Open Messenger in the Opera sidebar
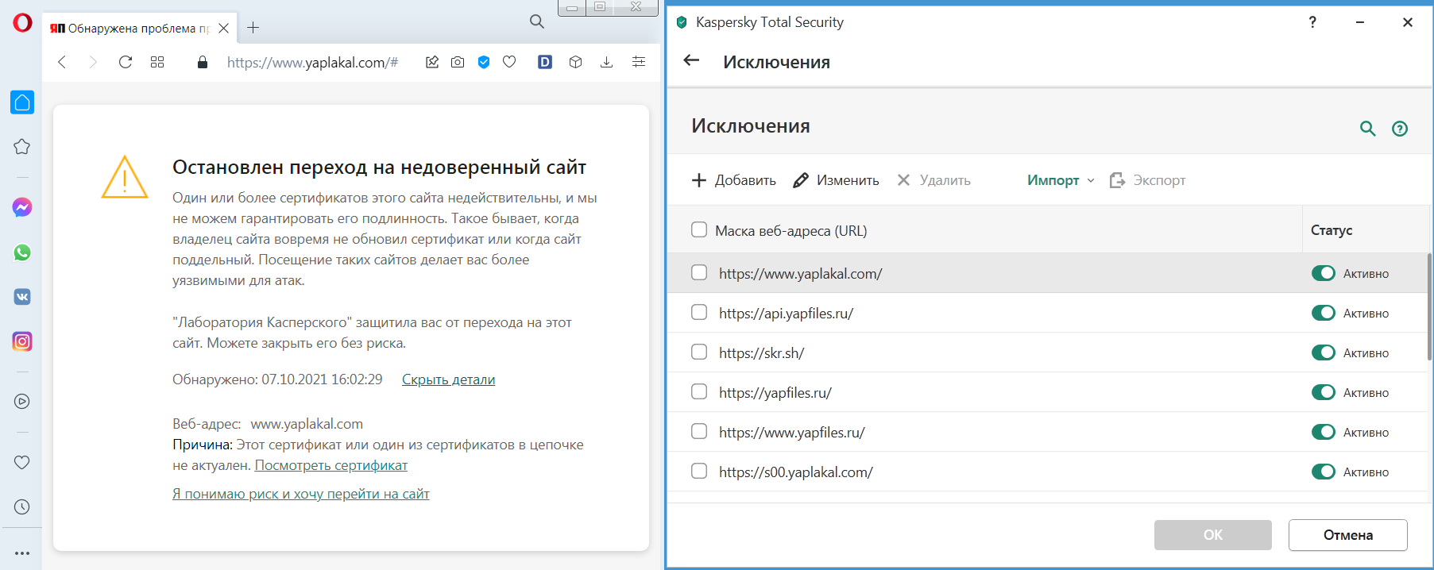 [x=22, y=207]
